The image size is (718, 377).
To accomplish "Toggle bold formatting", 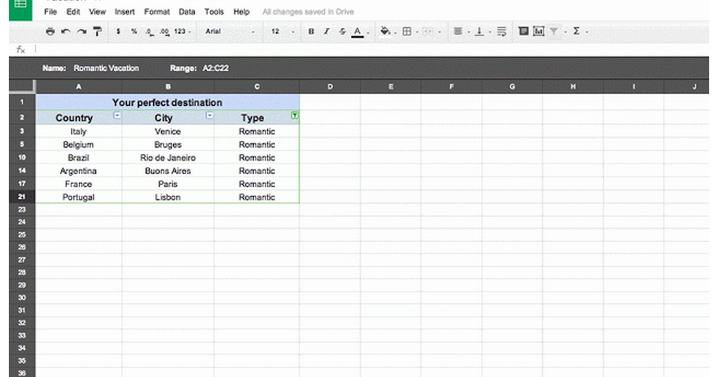I will (312, 31).
